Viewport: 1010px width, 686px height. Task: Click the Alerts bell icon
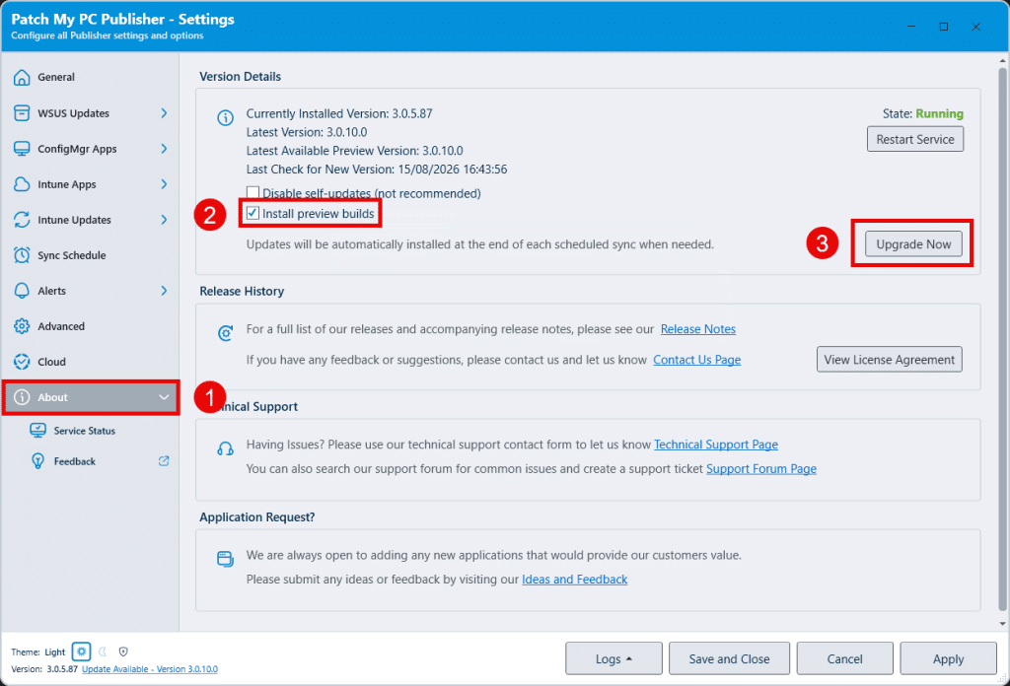click(x=22, y=291)
